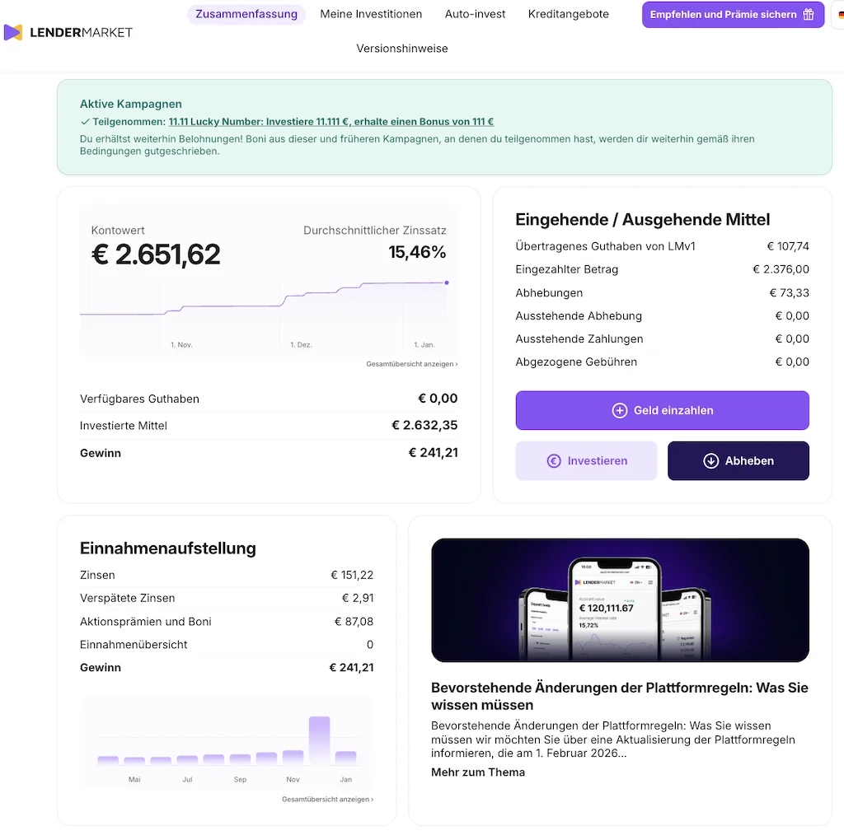Click the platform rules banner image
This screenshot has width=844, height=840.
pyautogui.click(x=620, y=600)
